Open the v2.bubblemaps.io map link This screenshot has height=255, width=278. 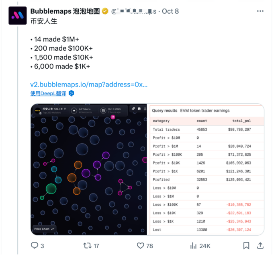pyautogui.click(x=89, y=85)
